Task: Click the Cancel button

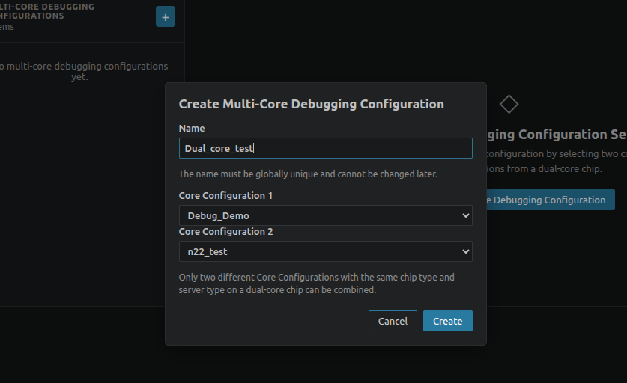Action: point(393,321)
